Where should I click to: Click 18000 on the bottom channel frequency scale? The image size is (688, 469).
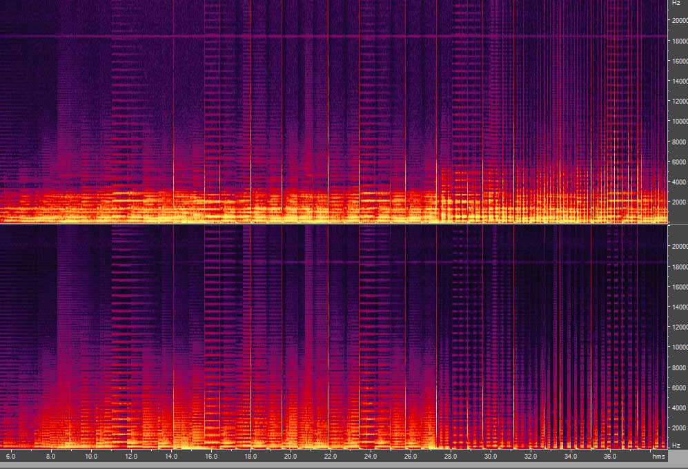[680, 267]
